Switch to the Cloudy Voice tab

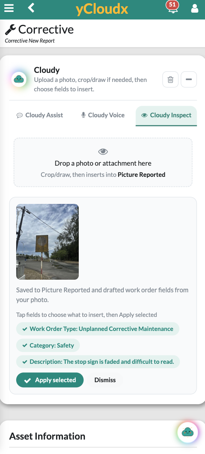point(103,115)
